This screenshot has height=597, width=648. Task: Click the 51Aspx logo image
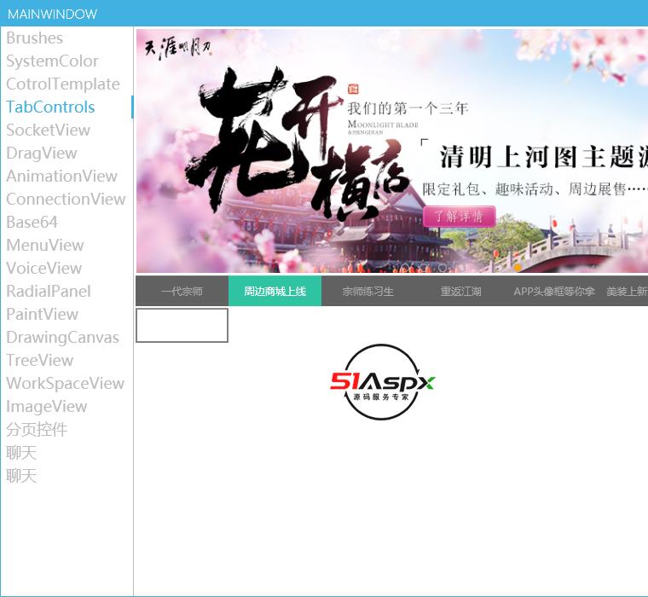click(382, 382)
